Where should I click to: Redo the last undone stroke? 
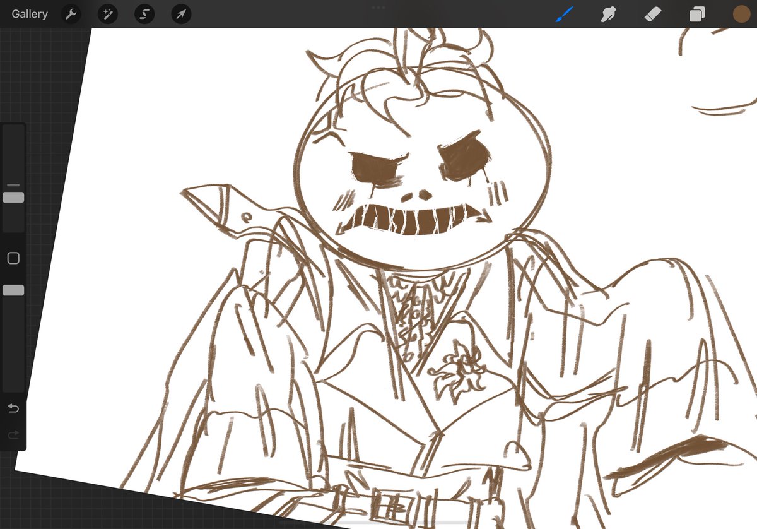(x=13, y=435)
